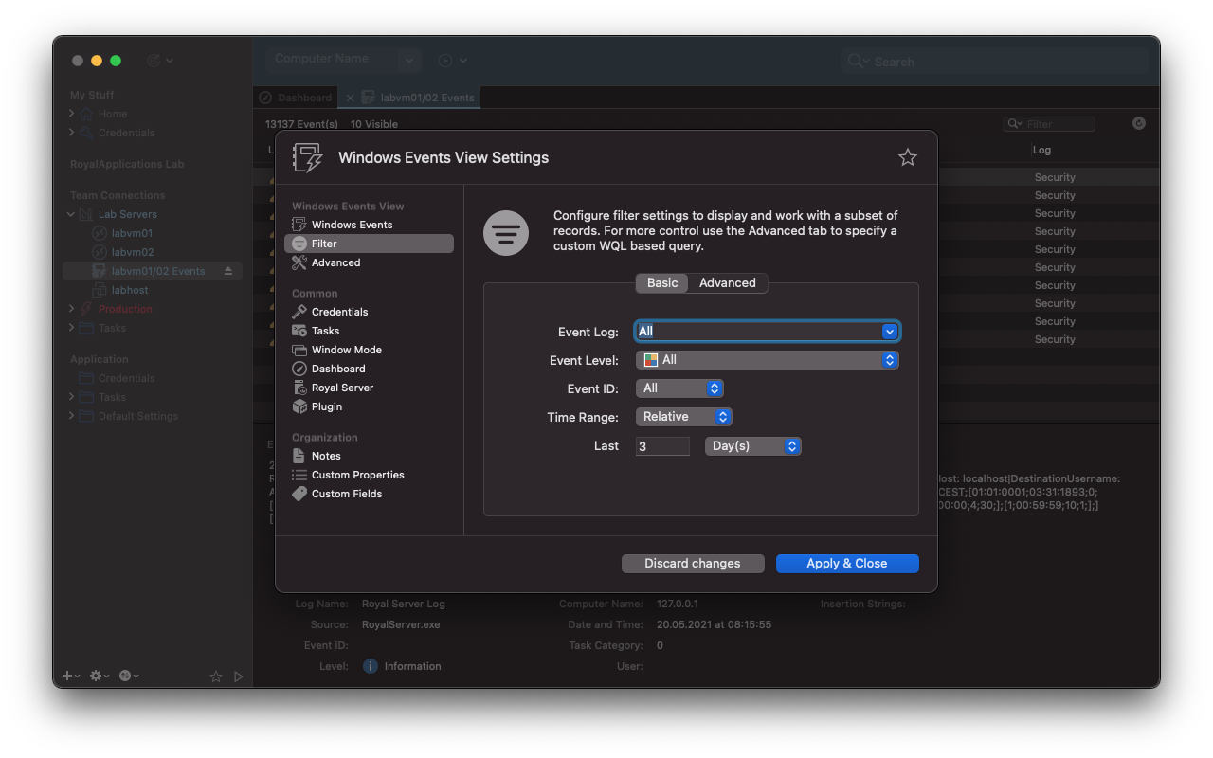Image resolution: width=1213 pixels, height=758 pixels.
Task: Open the Advanced settings section in dialog sidebar
Action: coord(336,262)
